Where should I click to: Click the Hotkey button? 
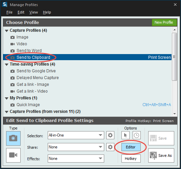pos(131,159)
